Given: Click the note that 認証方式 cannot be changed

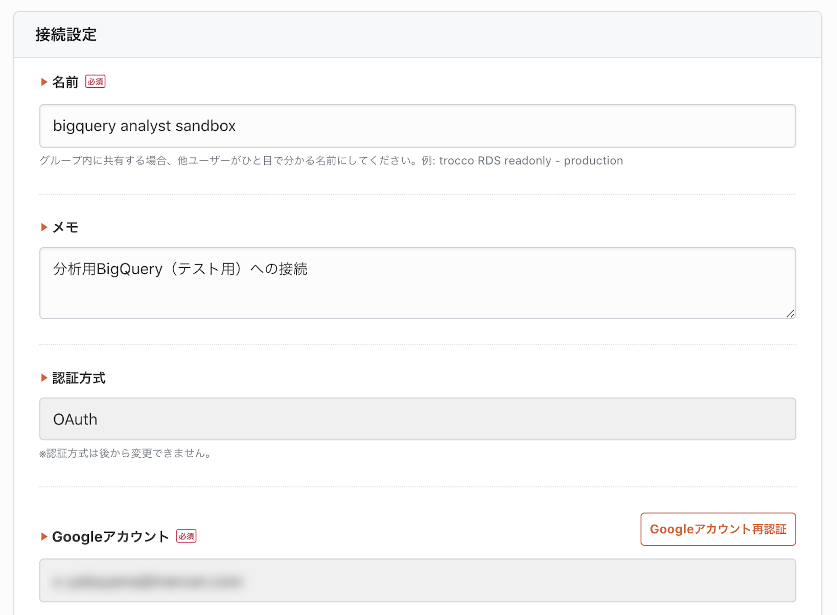Looking at the screenshot, I should click(x=126, y=454).
